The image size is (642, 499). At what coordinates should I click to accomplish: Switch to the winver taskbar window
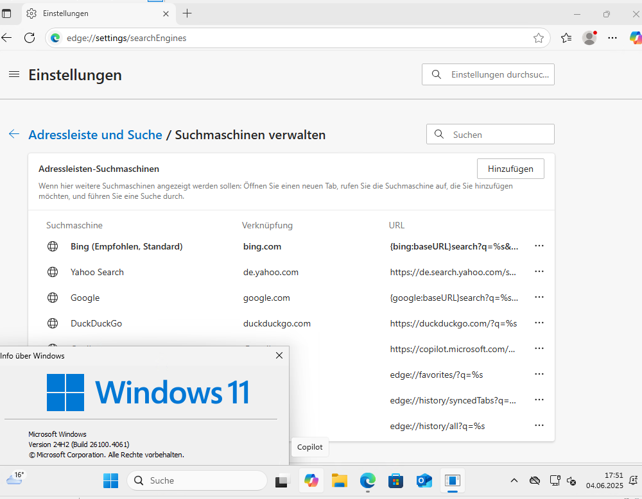click(453, 480)
